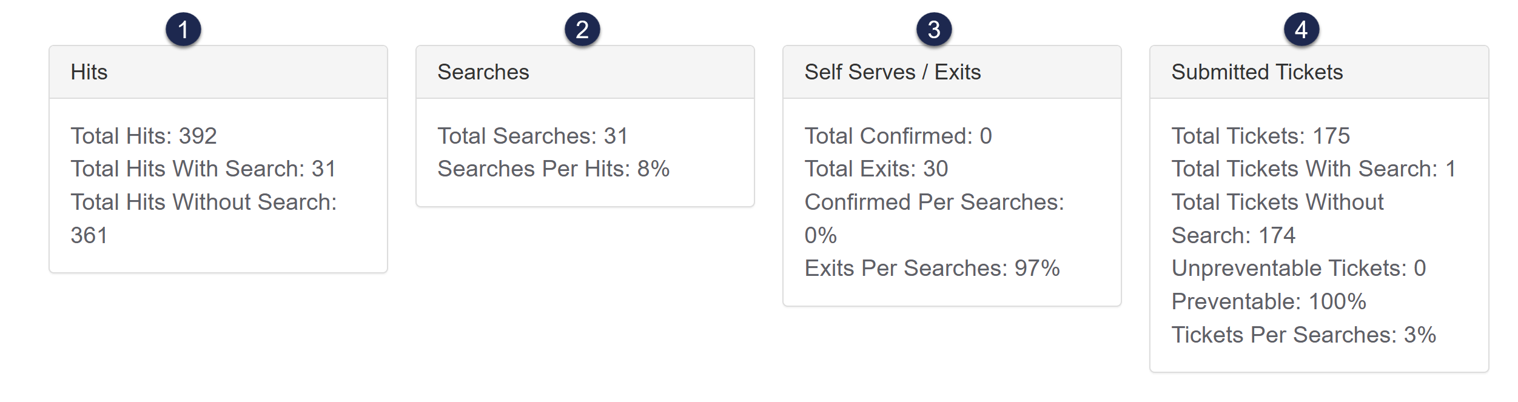
Task: Click the number 4 callout badge
Action: click(x=1301, y=30)
